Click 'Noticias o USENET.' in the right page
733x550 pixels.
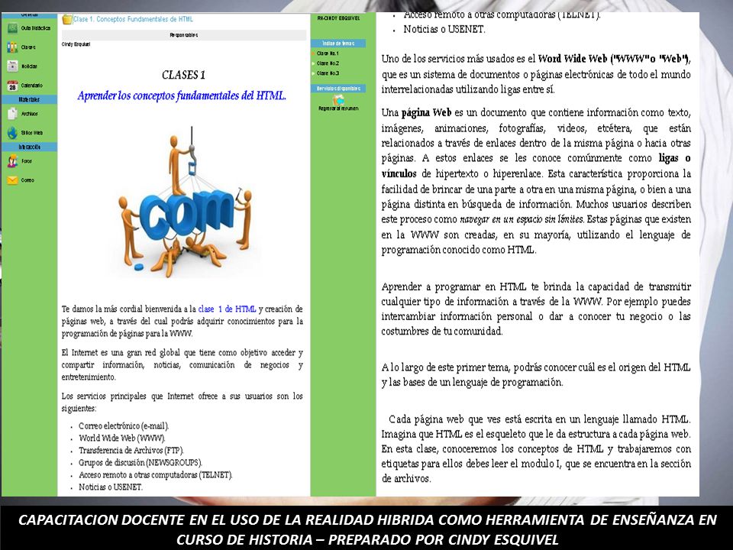pyautogui.click(x=444, y=30)
